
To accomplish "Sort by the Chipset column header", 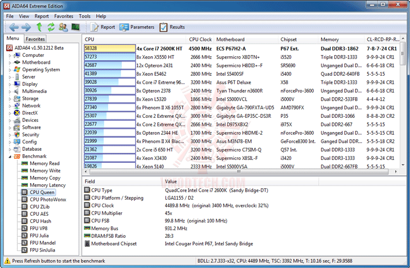I will [x=298, y=39].
